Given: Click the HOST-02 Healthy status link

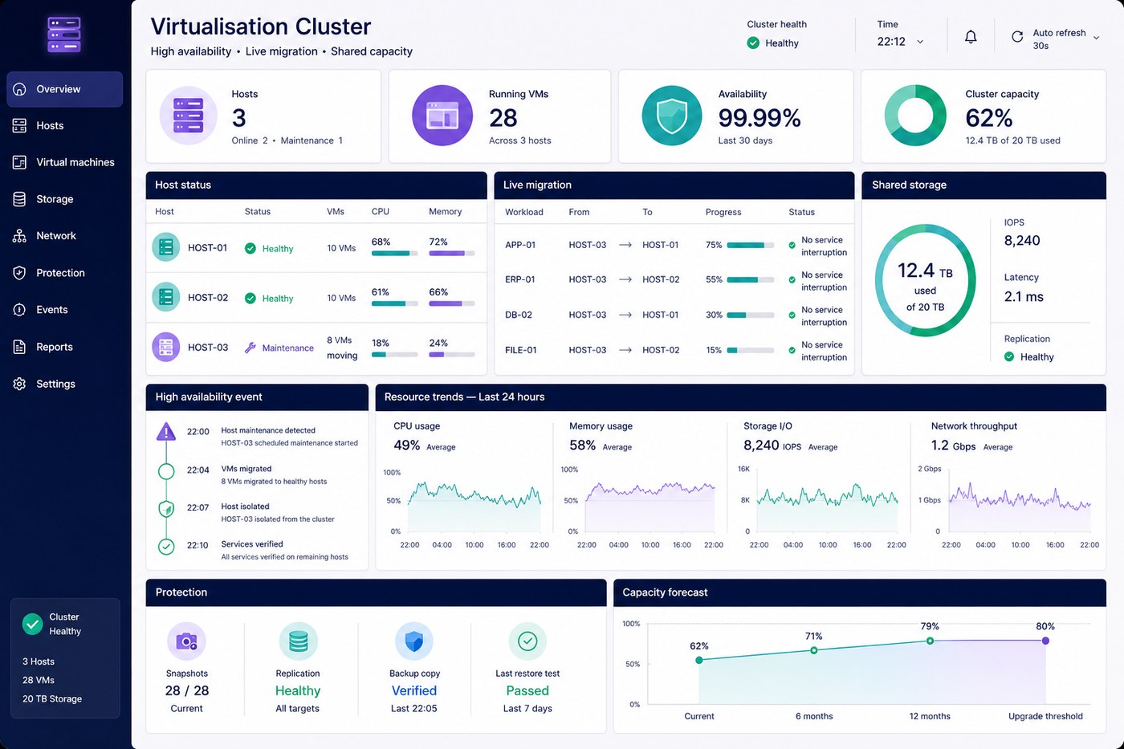Looking at the screenshot, I should [278, 299].
